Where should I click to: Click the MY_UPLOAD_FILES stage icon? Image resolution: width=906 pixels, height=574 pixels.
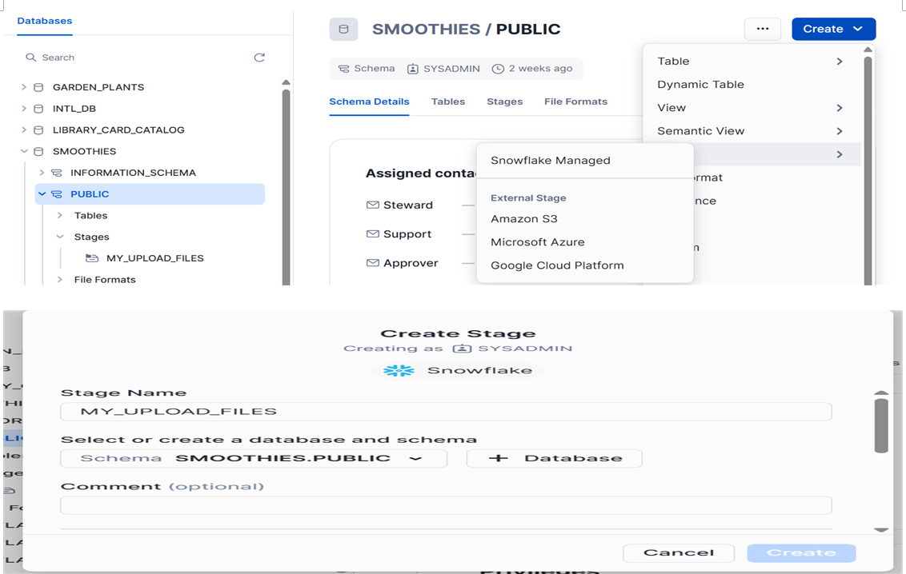coord(92,258)
